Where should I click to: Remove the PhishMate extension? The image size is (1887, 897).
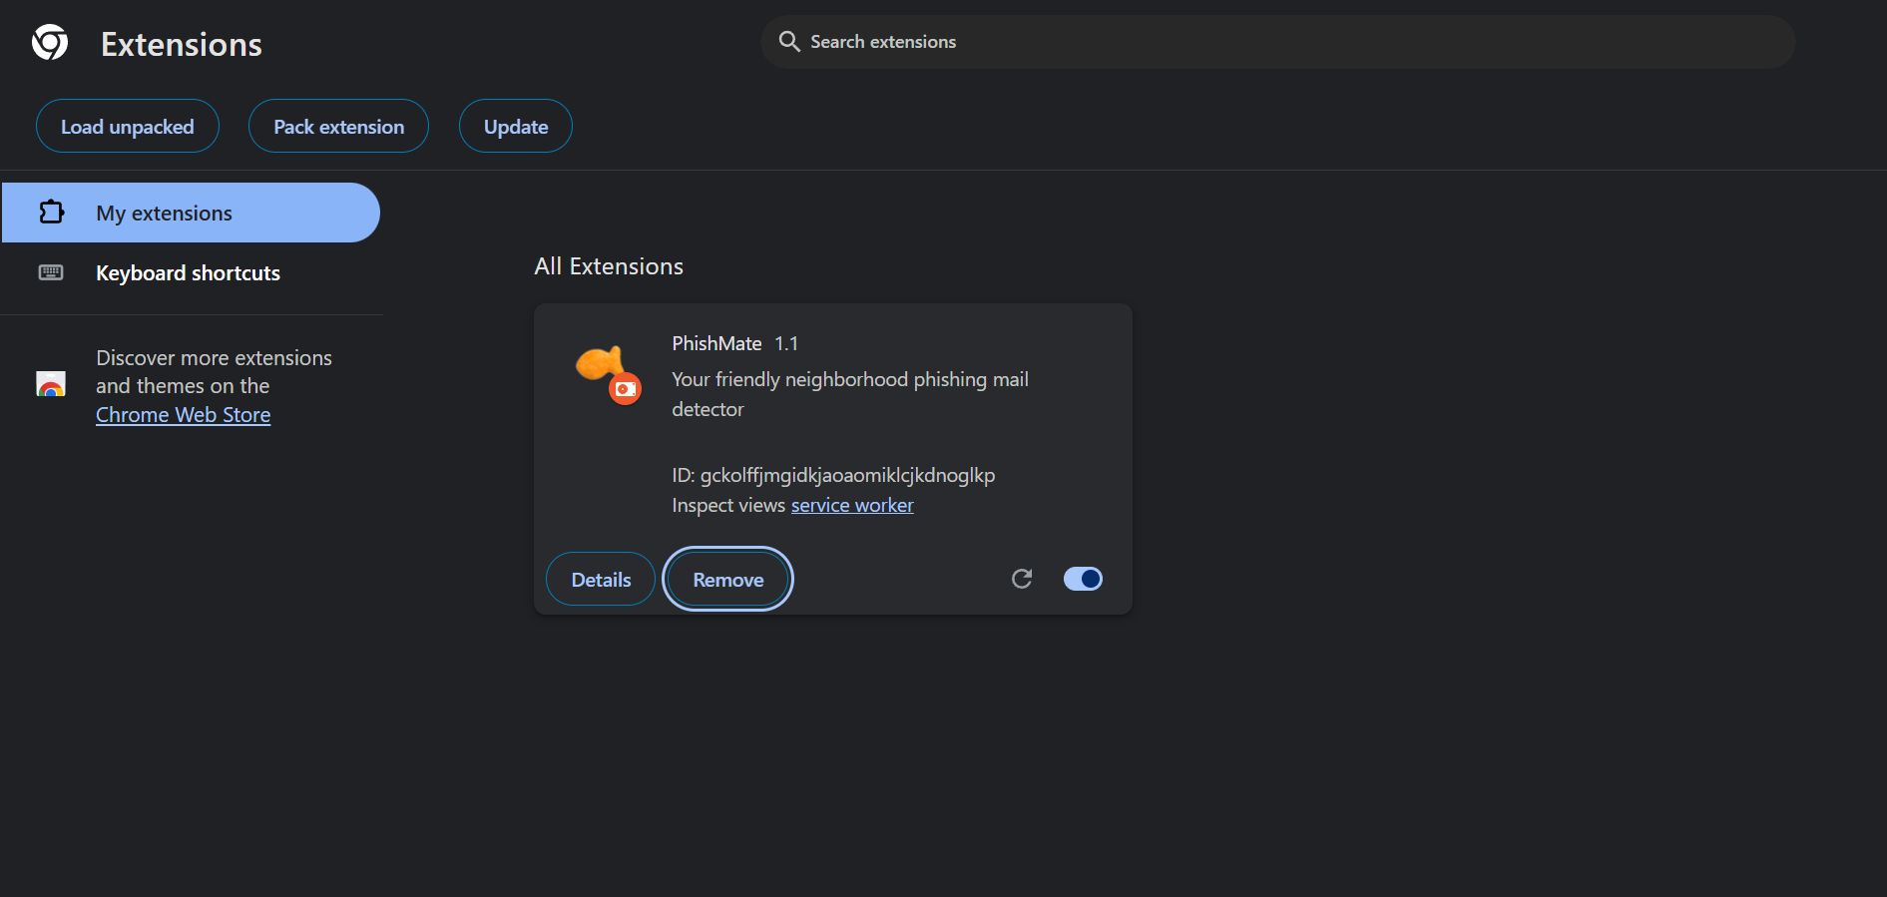(727, 580)
